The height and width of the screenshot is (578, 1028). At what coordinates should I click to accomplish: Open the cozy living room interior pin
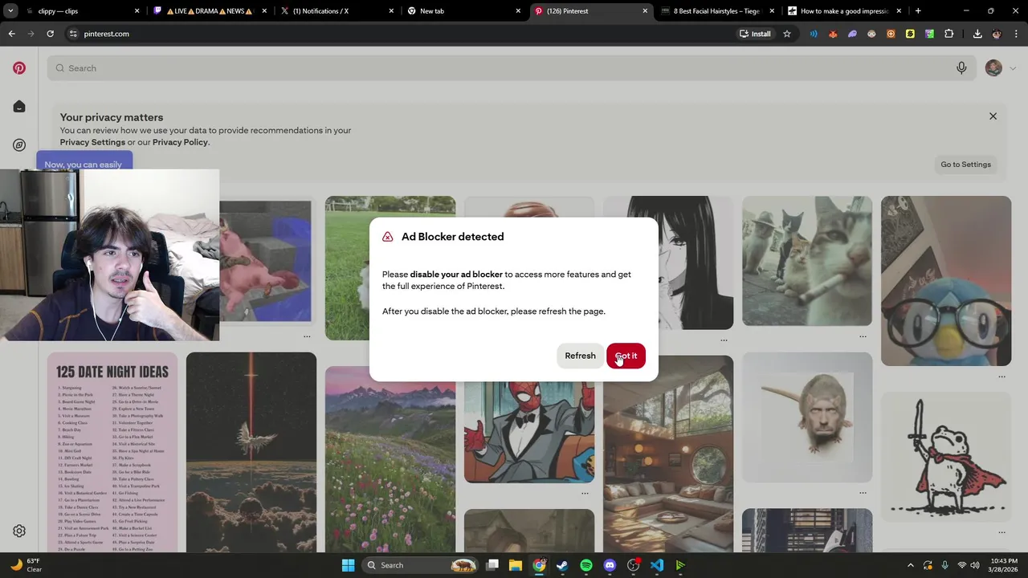pyautogui.click(x=668, y=454)
